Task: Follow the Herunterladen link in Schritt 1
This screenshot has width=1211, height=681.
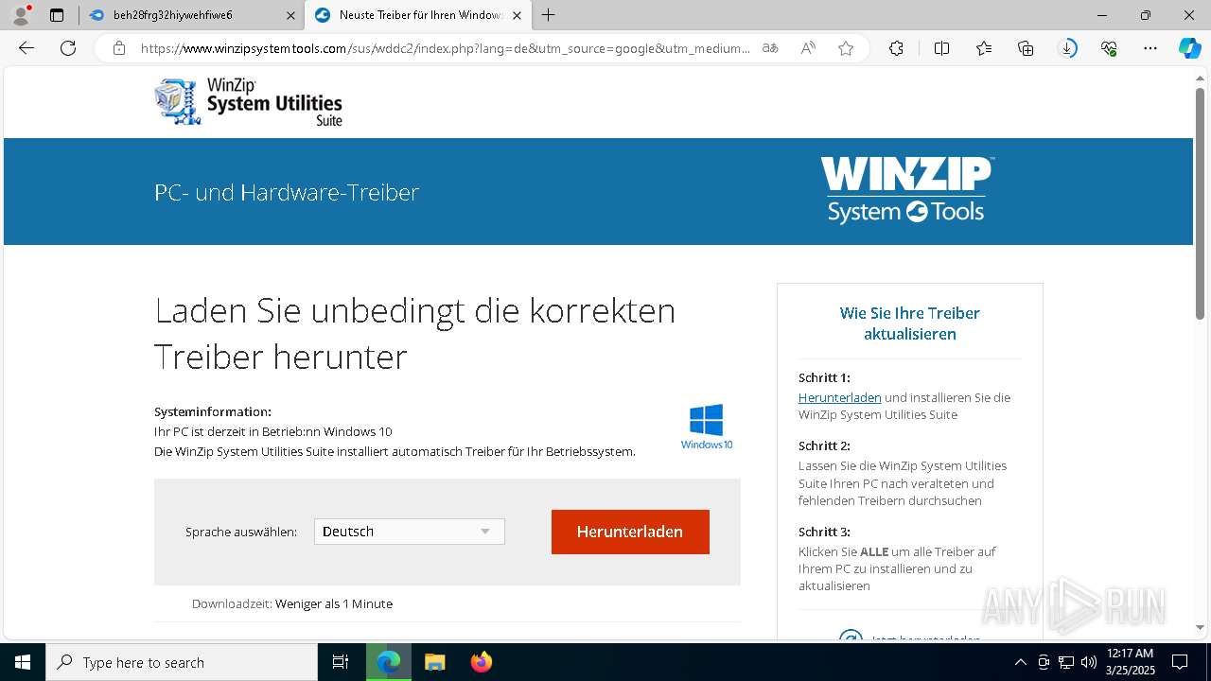Action: (839, 397)
